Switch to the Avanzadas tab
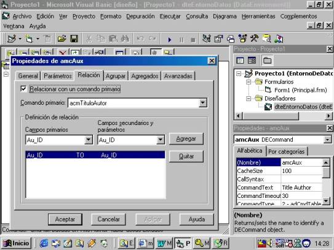The image size is (334, 250). (178, 76)
